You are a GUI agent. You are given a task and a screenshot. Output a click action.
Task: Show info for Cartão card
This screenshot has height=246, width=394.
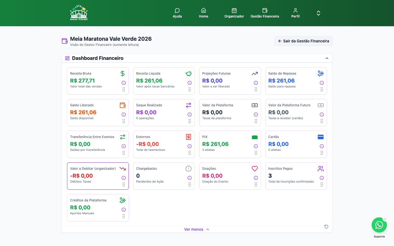pos(322,146)
